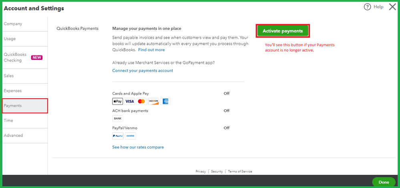Open the Company settings tab
The height and width of the screenshot is (188, 400).
[13, 24]
